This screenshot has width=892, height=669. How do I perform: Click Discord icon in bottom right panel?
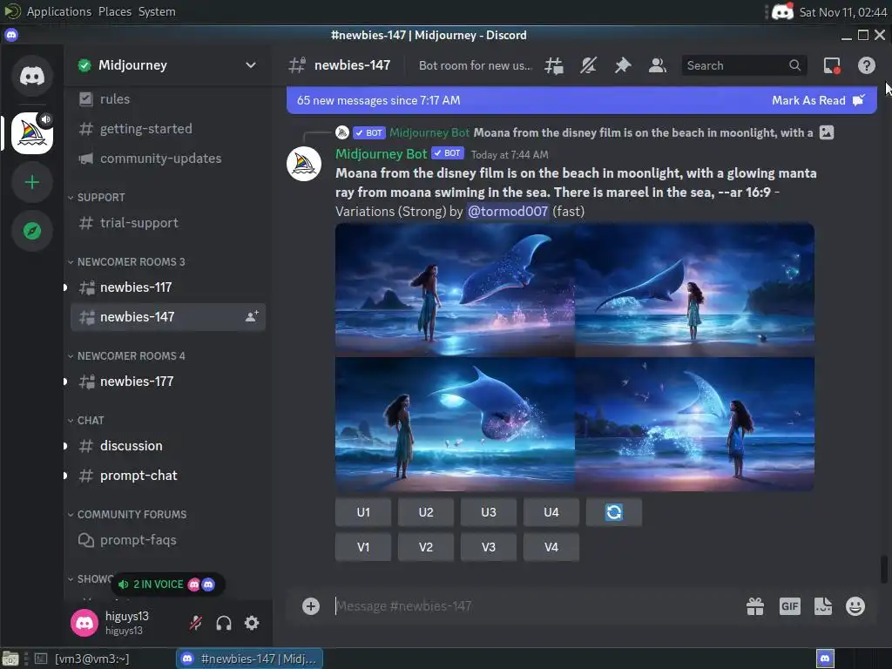click(x=825, y=659)
